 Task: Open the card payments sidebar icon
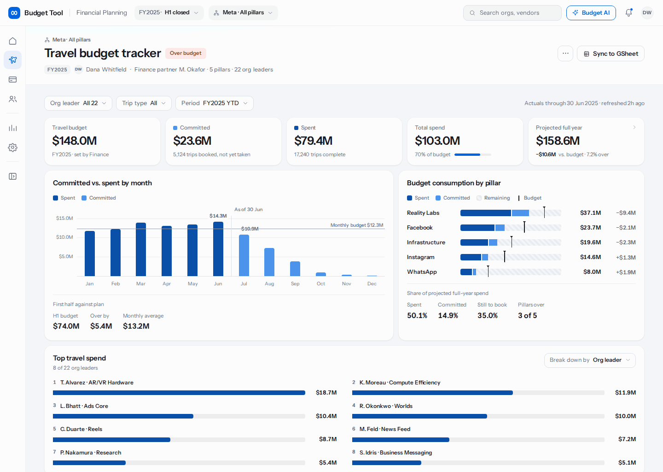coord(13,80)
